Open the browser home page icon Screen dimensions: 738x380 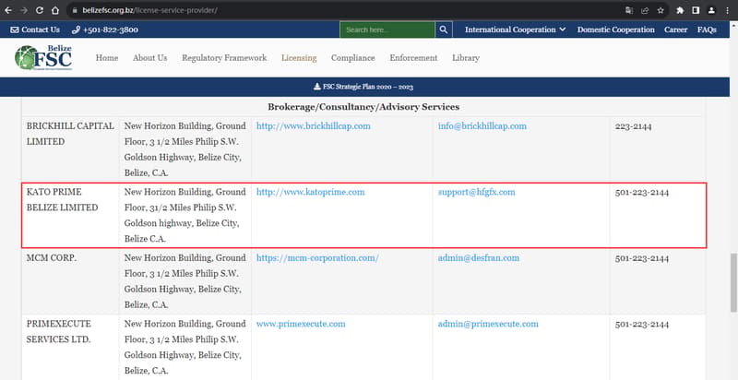(55, 10)
